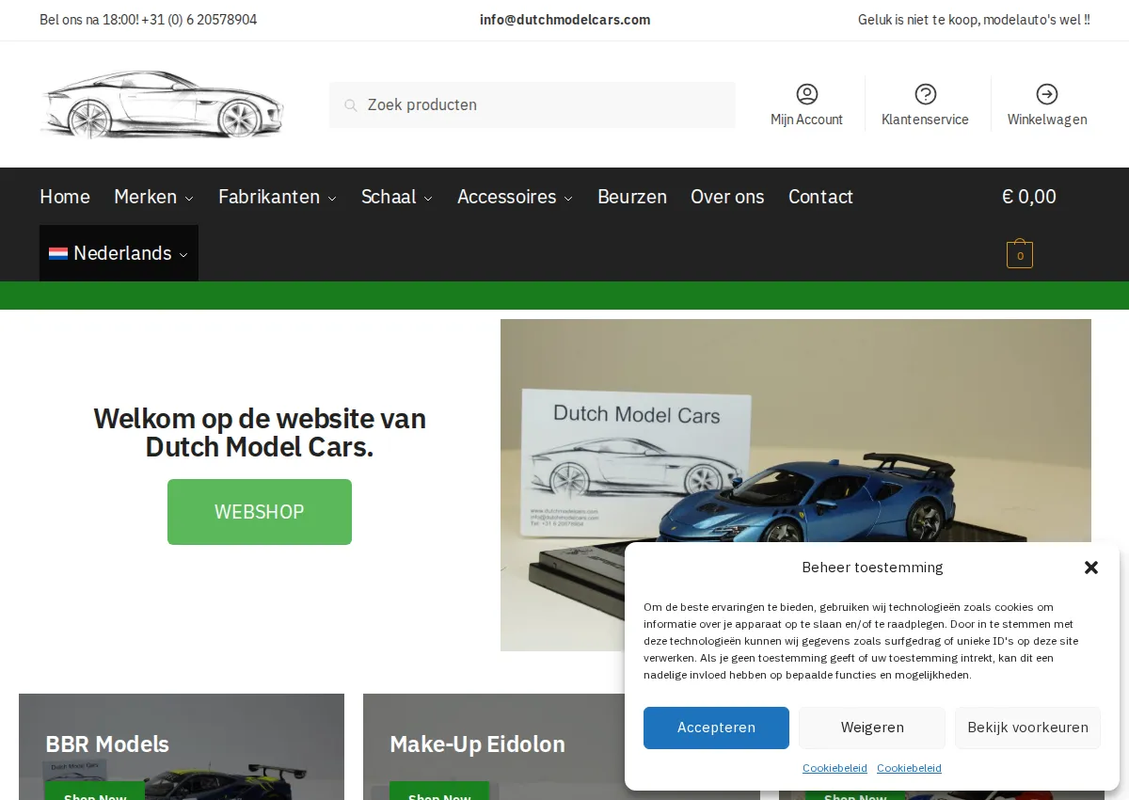
Task: Click Accepteren in cookie dialog
Action: 716,728
